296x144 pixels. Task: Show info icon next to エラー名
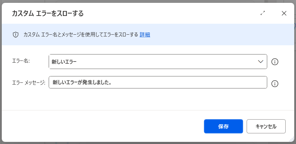click(x=275, y=62)
